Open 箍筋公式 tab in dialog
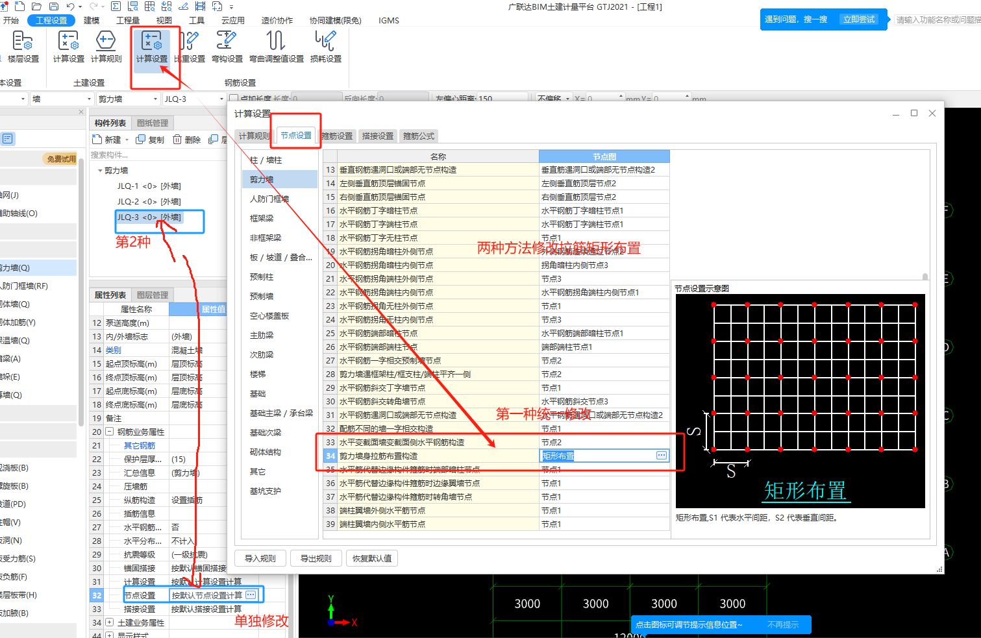Image resolution: width=981 pixels, height=638 pixels. point(419,136)
